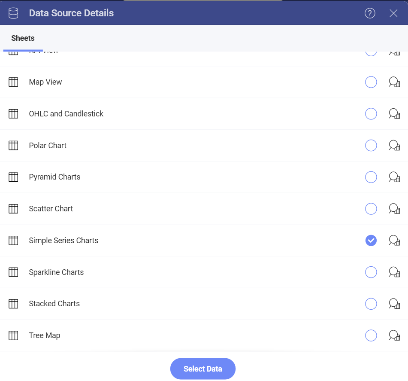Switch to the Sheets tab

pos(23,38)
